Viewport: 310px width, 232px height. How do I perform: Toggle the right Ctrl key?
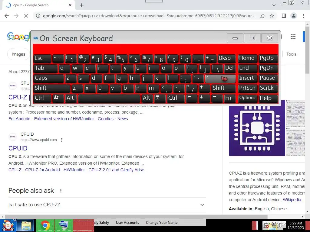pyautogui.click(x=176, y=98)
